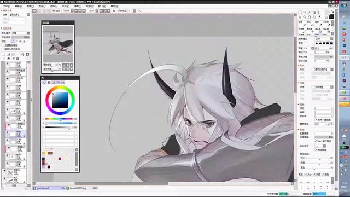Screen dimensions: 350x197
Task: Toggle the clipping group checkbox
Action: pos(3,45)
